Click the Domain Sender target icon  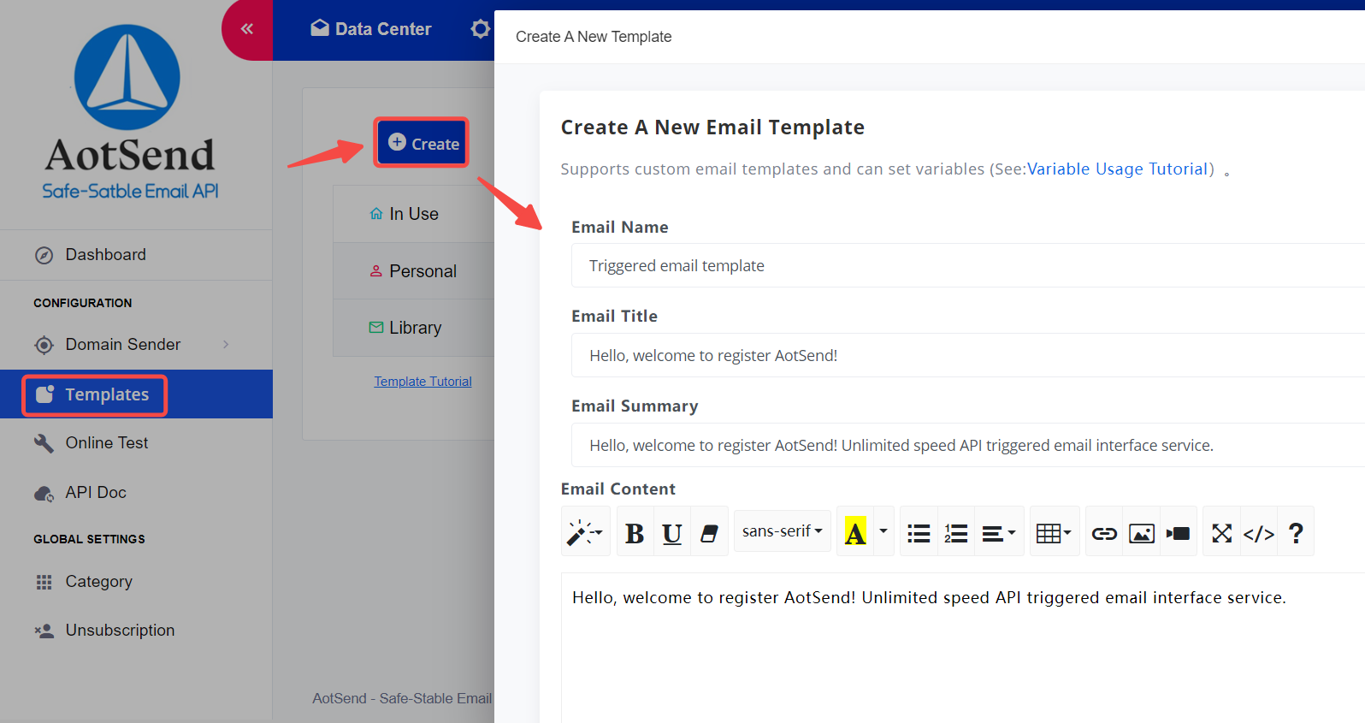click(44, 345)
